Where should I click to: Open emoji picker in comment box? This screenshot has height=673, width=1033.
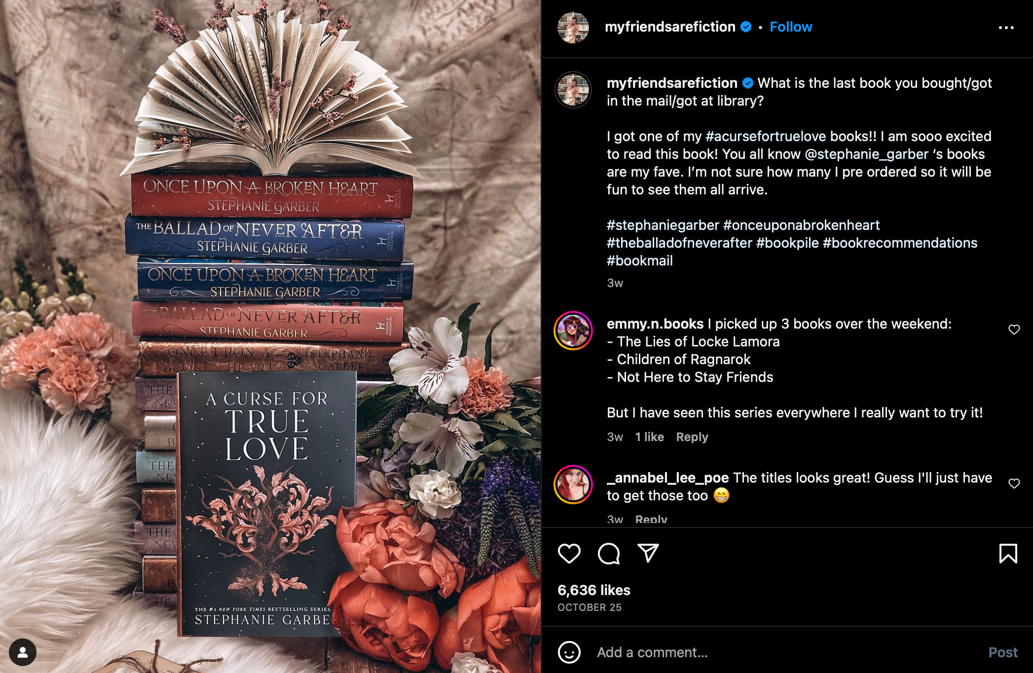click(569, 652)
